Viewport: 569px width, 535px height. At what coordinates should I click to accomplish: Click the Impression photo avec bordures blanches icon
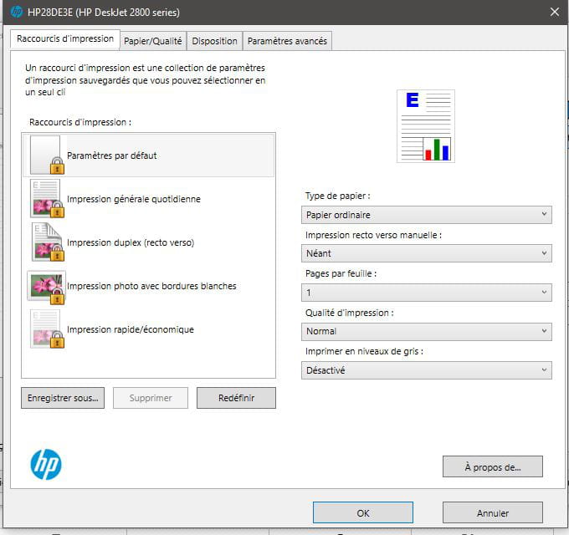coord(46,287)
